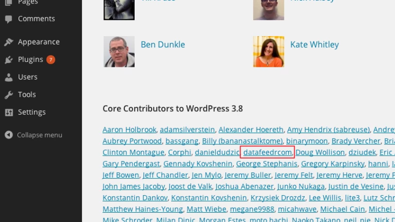Open contributor Gary Pendergast link
The width and height of the screenshot is (395, 222).
coord(131,163)
